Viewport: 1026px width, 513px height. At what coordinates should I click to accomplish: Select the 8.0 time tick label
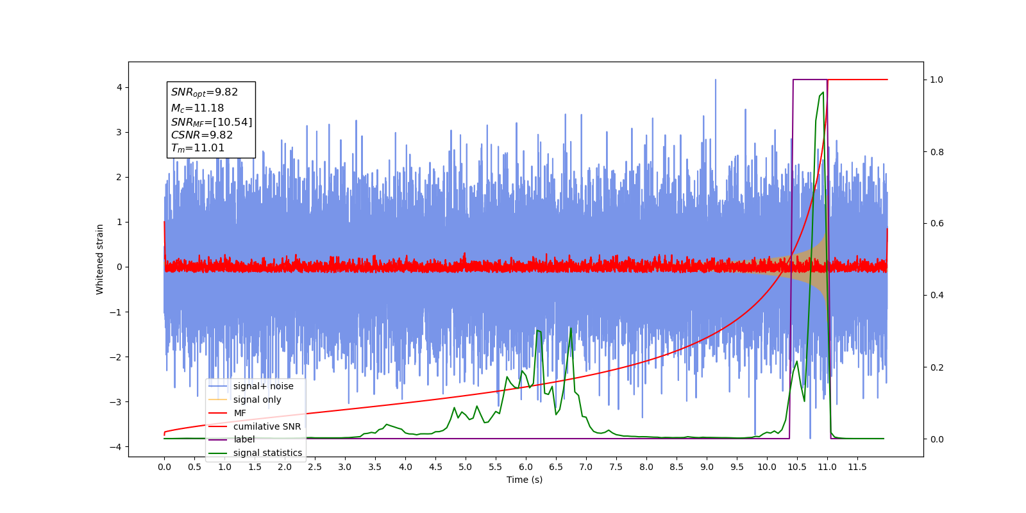[x=646, y=467]
